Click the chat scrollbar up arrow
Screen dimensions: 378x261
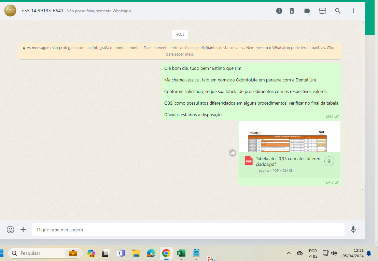(363, 22)
